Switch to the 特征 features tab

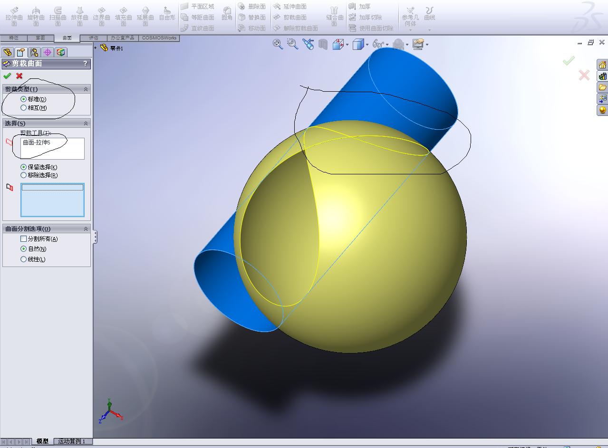pyautogui.click(x=14, y=38)
